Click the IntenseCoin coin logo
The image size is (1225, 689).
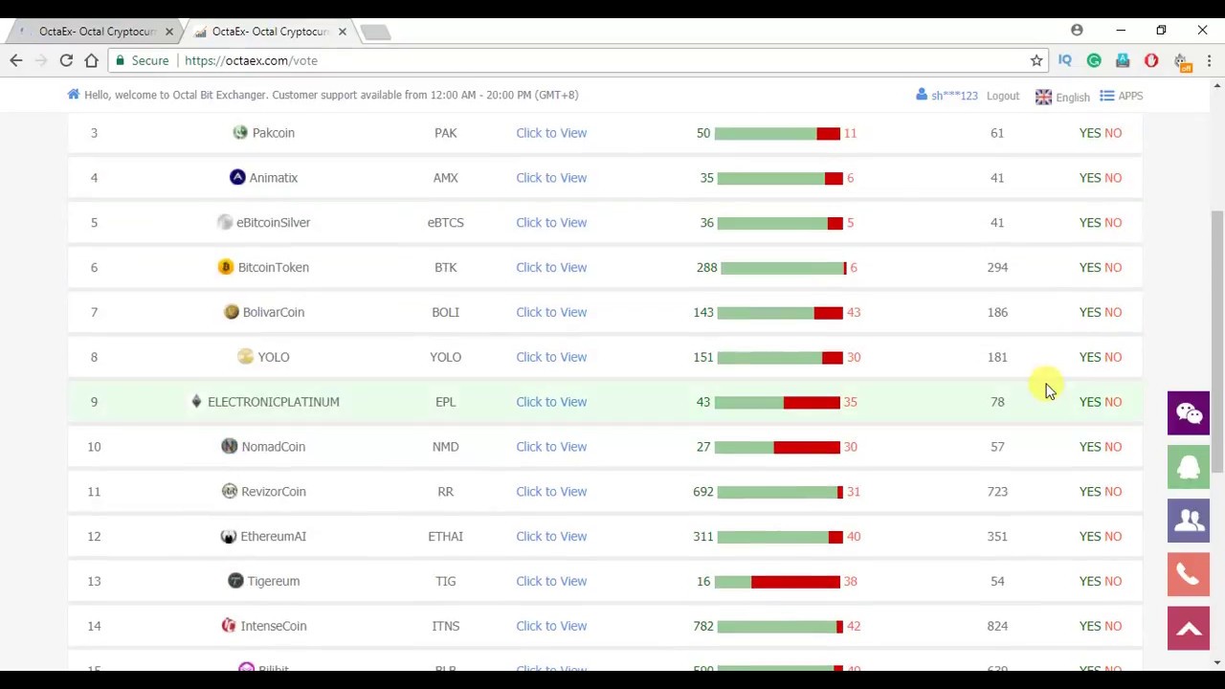click(229, 625)
